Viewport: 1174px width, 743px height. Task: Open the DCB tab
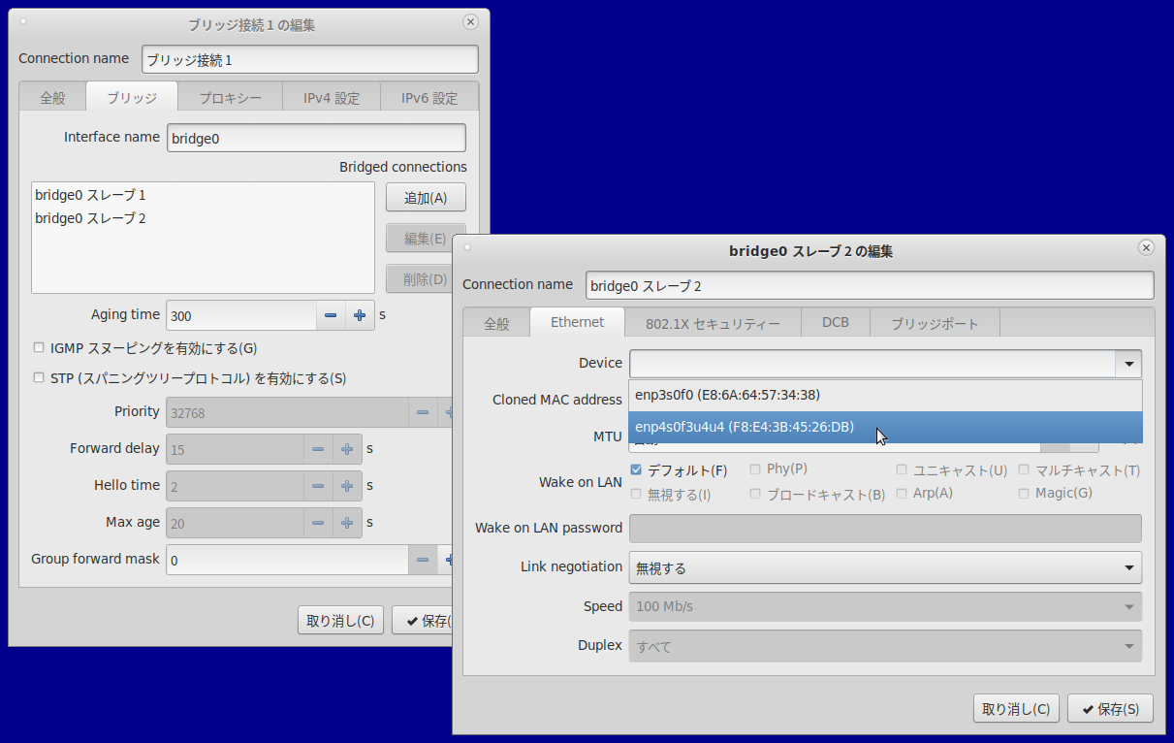point(835,322)
